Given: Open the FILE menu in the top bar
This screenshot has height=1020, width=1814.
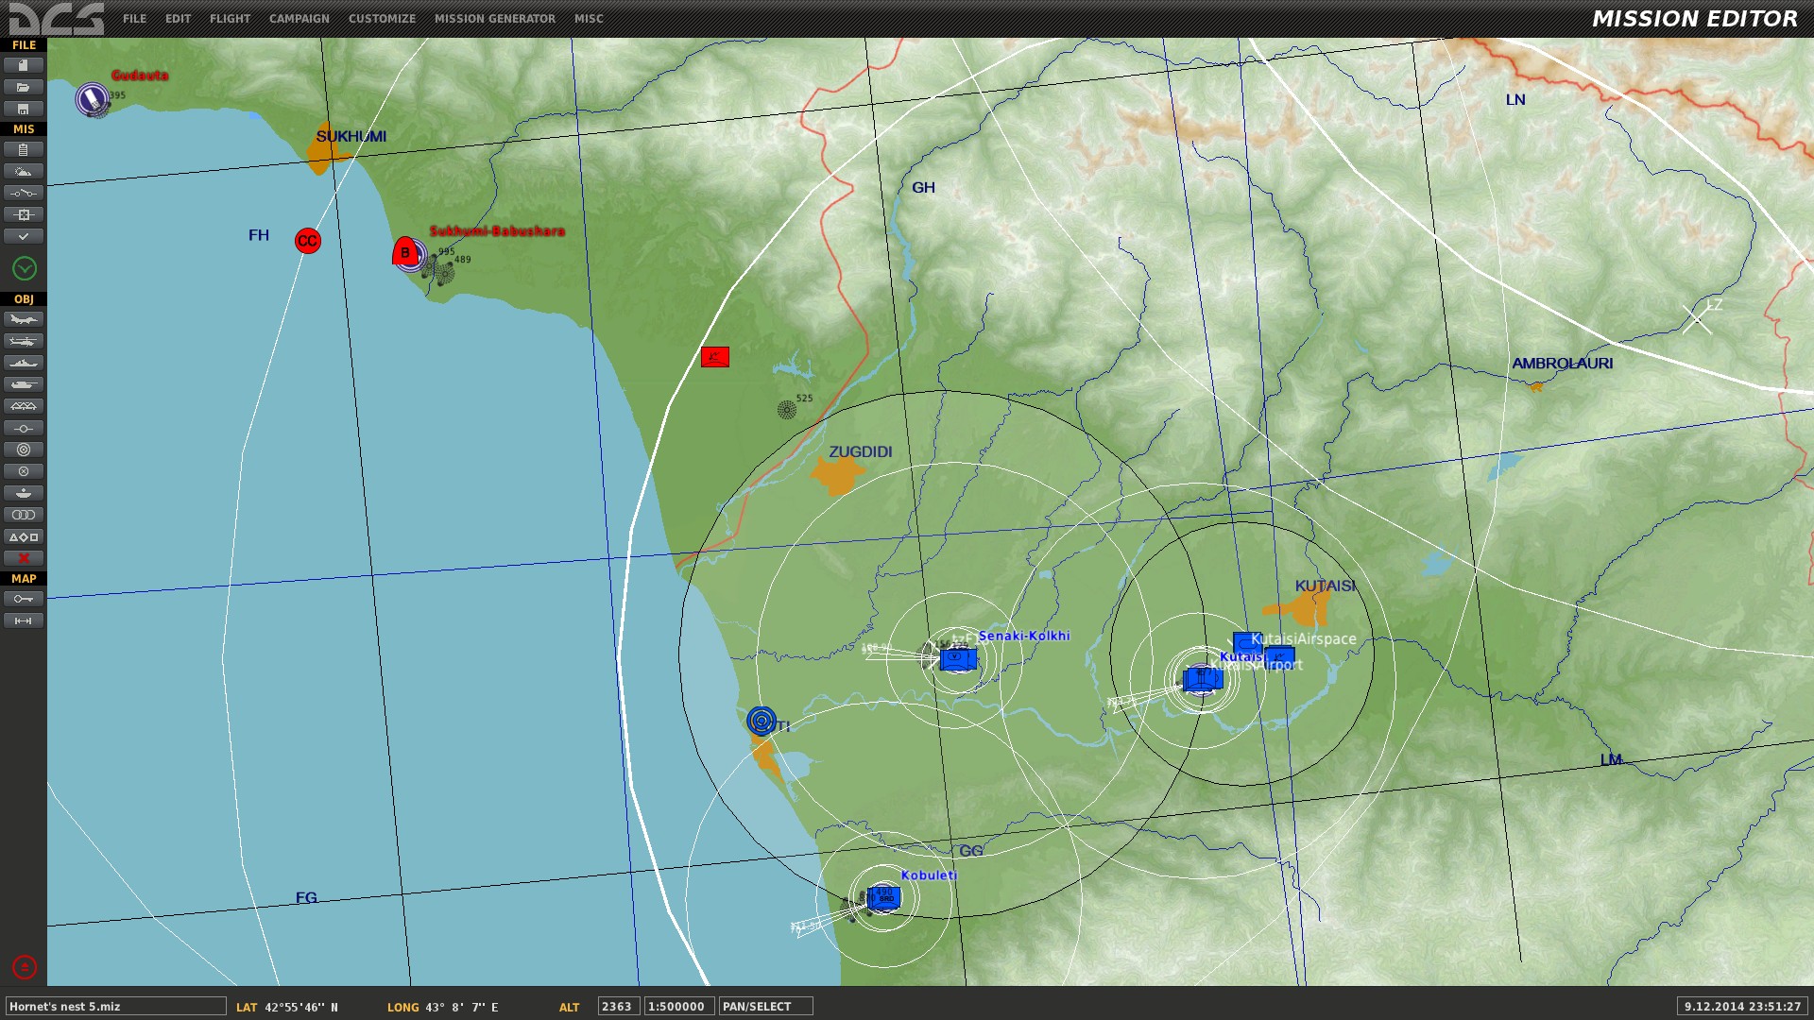Looking at the screenshot, I should point(134,19).
